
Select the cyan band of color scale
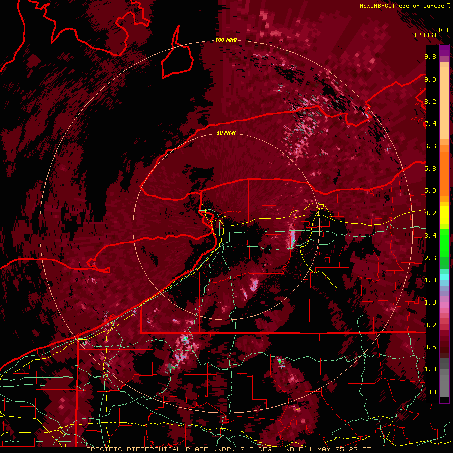click(x=444, y=276)
